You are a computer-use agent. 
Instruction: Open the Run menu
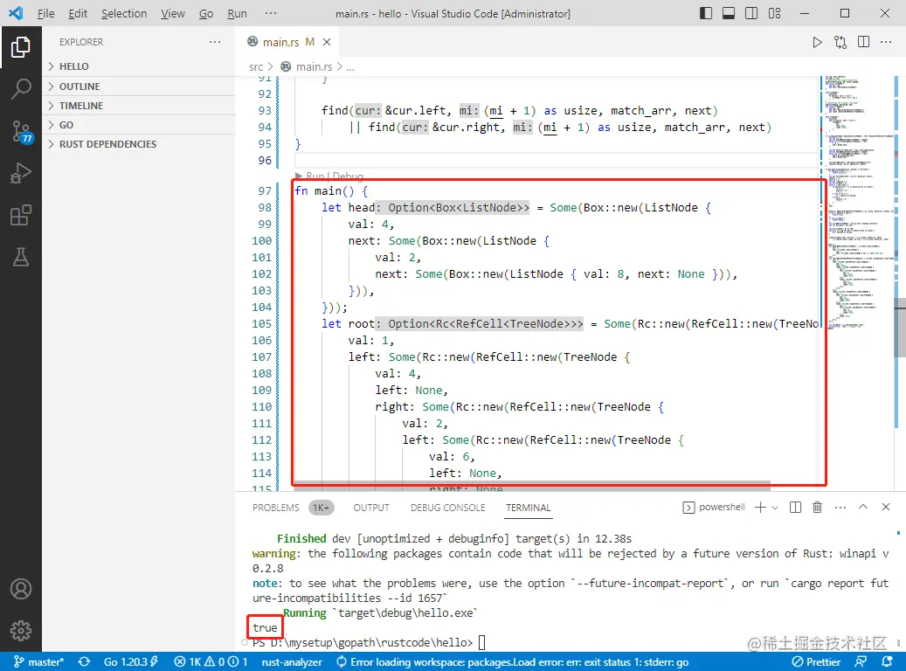(237, 13)
